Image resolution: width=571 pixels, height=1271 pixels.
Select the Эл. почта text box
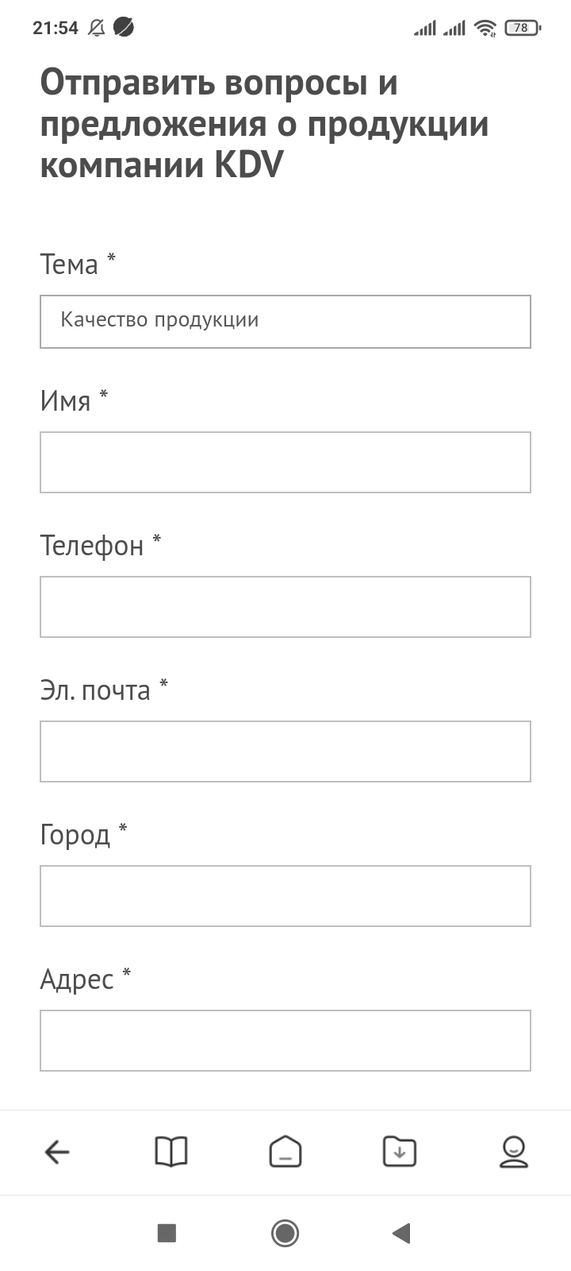[285, 751]
